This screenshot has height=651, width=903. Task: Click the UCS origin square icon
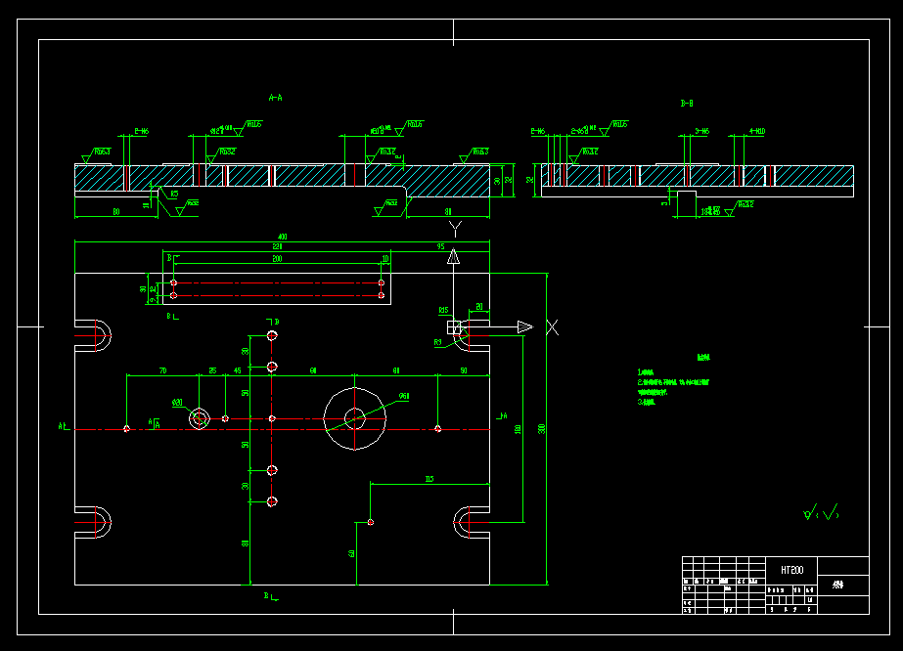click(x=454, y=327)
